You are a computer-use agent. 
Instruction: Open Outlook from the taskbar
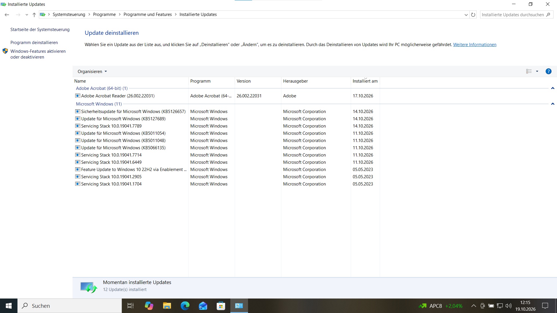203,306
